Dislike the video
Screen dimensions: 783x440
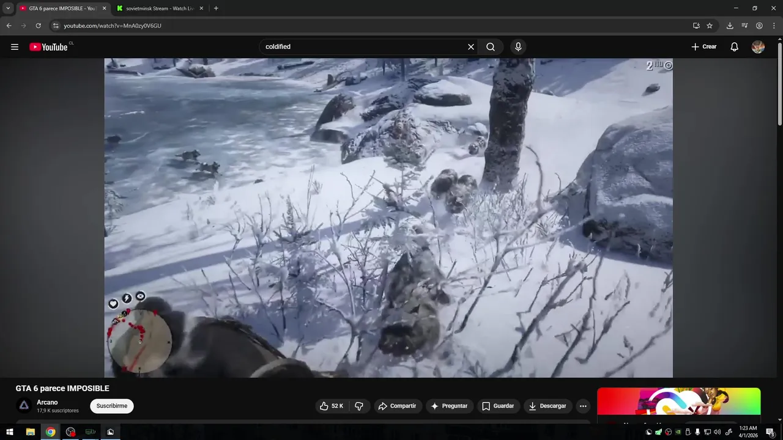pyautogui.click(x=359, y=406)
